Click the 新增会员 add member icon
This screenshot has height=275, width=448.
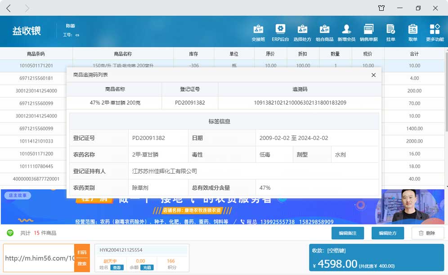coord(346,32)
